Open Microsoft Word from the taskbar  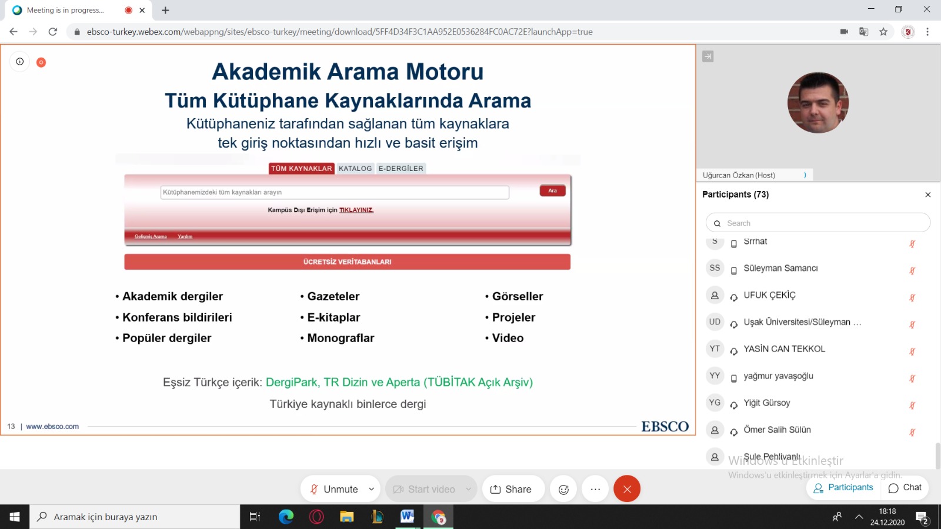(407, 517)
